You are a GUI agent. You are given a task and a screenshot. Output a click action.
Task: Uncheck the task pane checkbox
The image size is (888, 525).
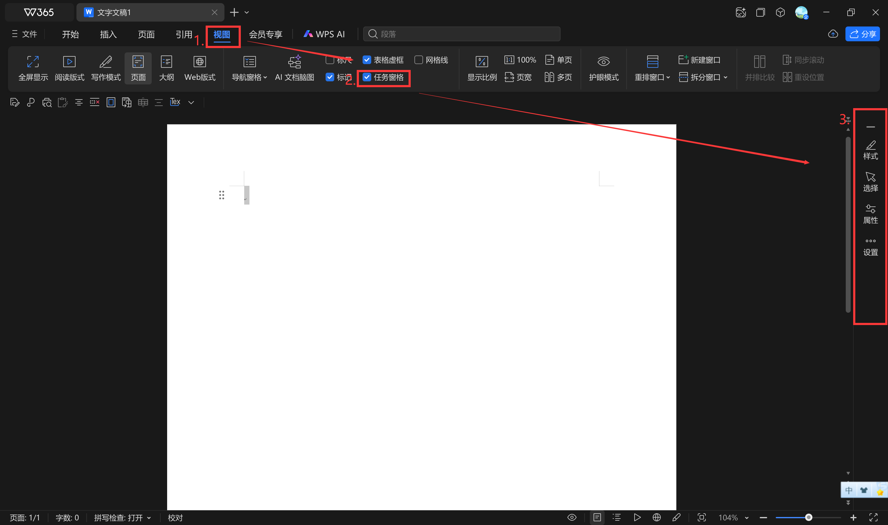coord(367,77)
